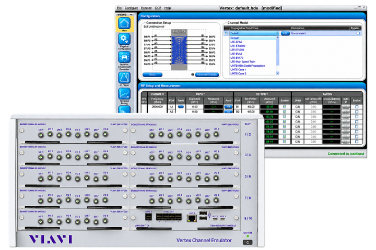Image resolution: width=376 pixels, height=250 pixels.
Task: Click the Set Power field for B1
Action: (251, 107)
